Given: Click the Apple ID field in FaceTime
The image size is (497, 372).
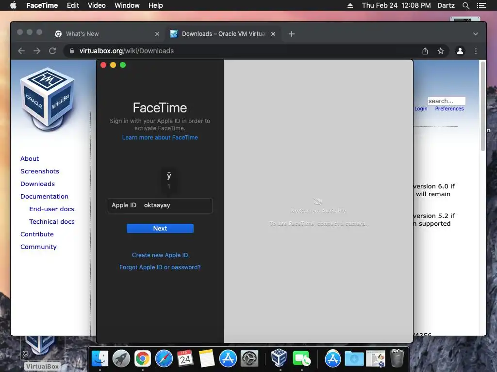Looking at the screenshot, I should coord(160,205).
